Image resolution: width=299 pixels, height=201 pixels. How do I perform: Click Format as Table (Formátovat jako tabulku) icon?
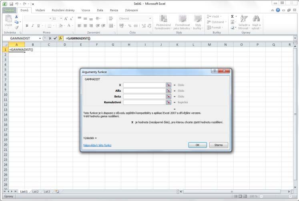(183, 19)
